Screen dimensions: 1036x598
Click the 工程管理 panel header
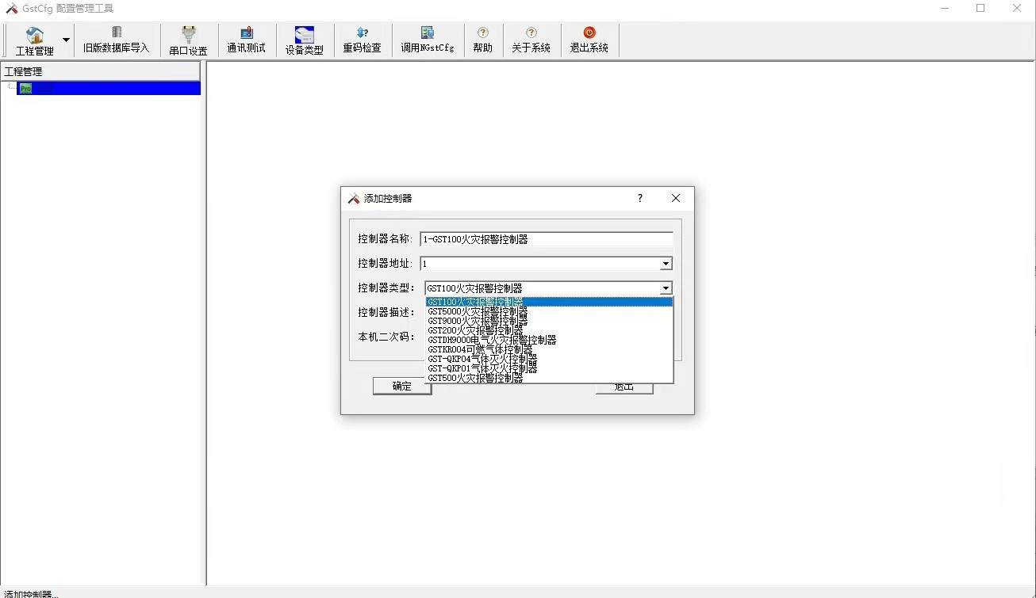click(x=101, y=71)
